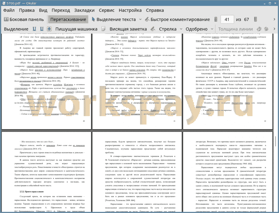Viewport: 279px width, 213px height.
Task: Open the Переход menu
Action: click(x=61, y=10)
